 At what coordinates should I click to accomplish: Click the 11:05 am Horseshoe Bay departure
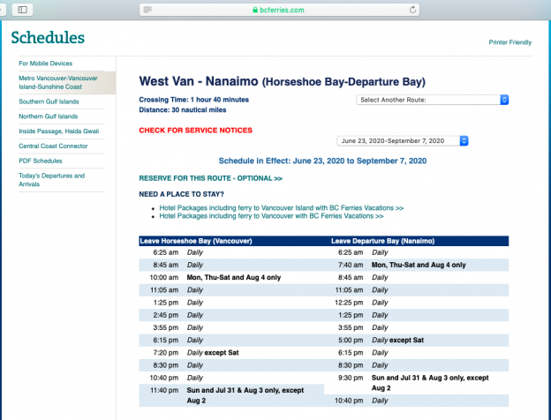tap(164, 290)
